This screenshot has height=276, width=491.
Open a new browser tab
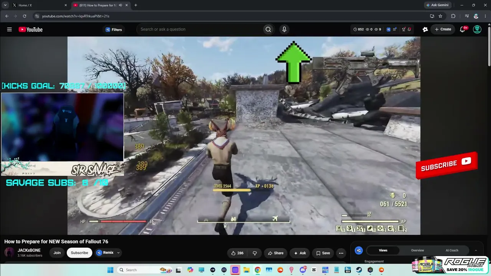click(x=135, y=5)
